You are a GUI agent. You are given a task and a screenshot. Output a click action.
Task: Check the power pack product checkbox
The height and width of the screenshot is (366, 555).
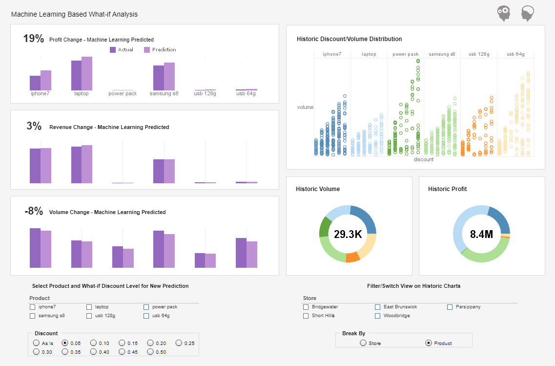tap(146, 307)
